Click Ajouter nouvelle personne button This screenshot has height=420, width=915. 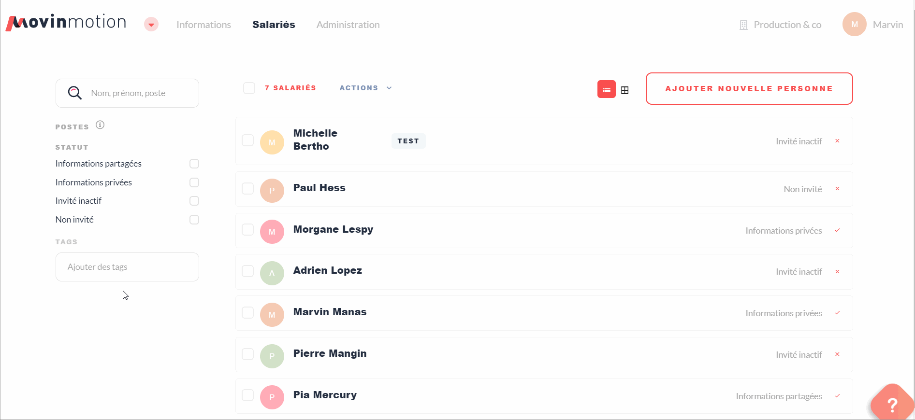pos(749,88)
